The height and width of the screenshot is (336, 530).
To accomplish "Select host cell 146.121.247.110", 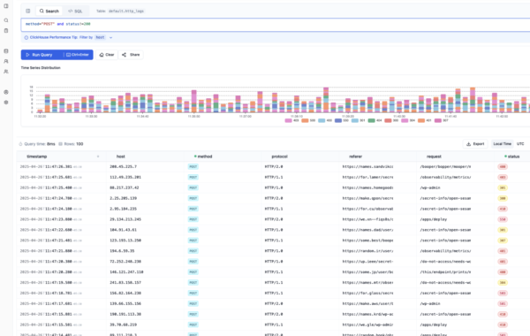I will coord(126,271).
